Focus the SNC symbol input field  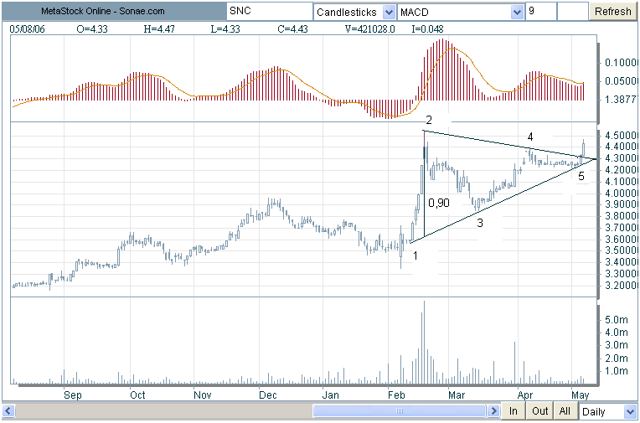pyautogui.click(x=270, y=12)
